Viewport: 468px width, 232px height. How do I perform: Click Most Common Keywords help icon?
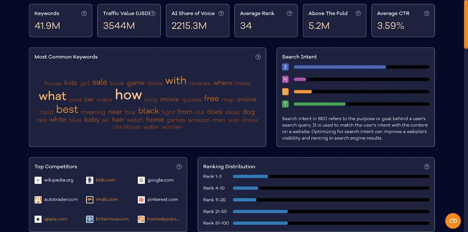tap(258, 57)
